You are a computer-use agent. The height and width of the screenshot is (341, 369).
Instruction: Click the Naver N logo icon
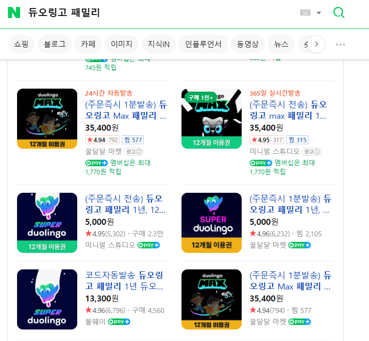click(x=14, y=13)
